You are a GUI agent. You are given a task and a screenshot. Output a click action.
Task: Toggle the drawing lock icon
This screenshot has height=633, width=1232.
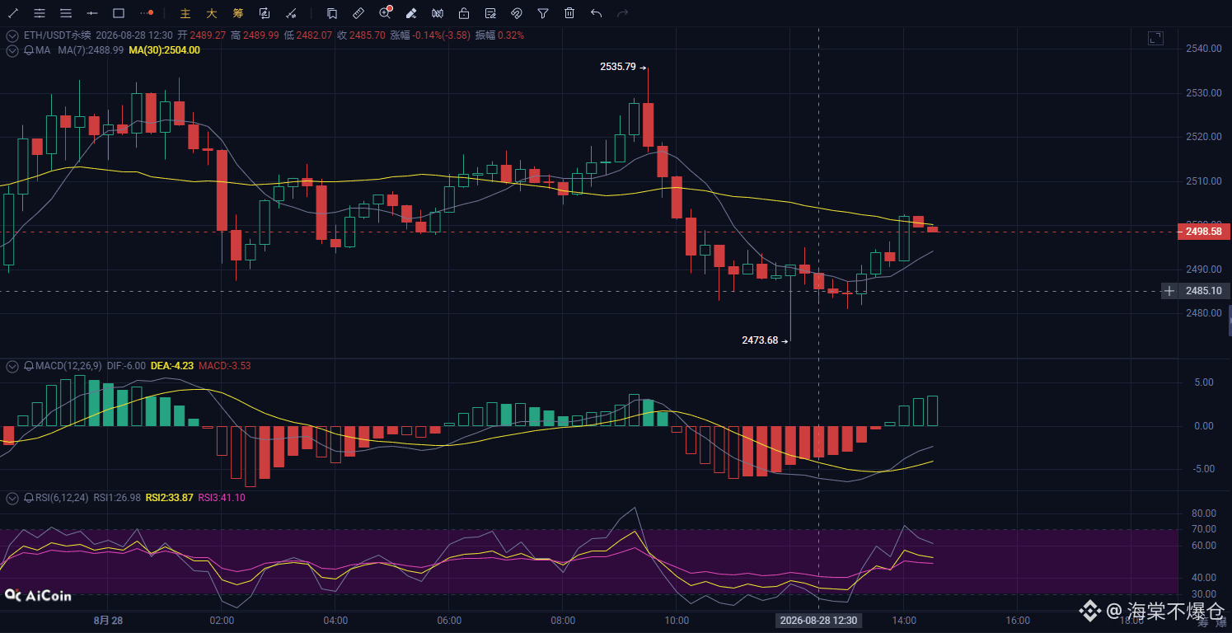[x=464, y=13]
